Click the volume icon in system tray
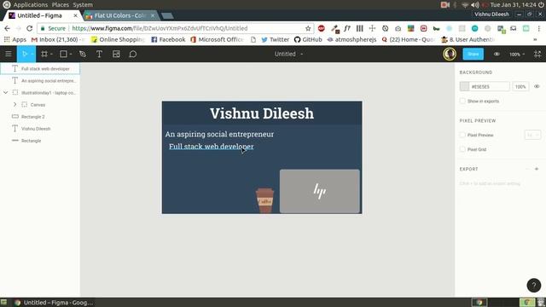 (475, 5)
